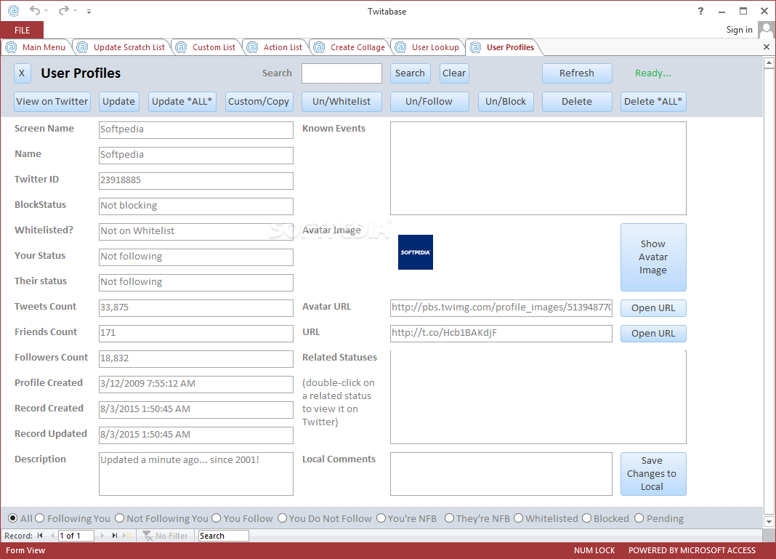Click Open URL beside the t.co URL field

653,334
